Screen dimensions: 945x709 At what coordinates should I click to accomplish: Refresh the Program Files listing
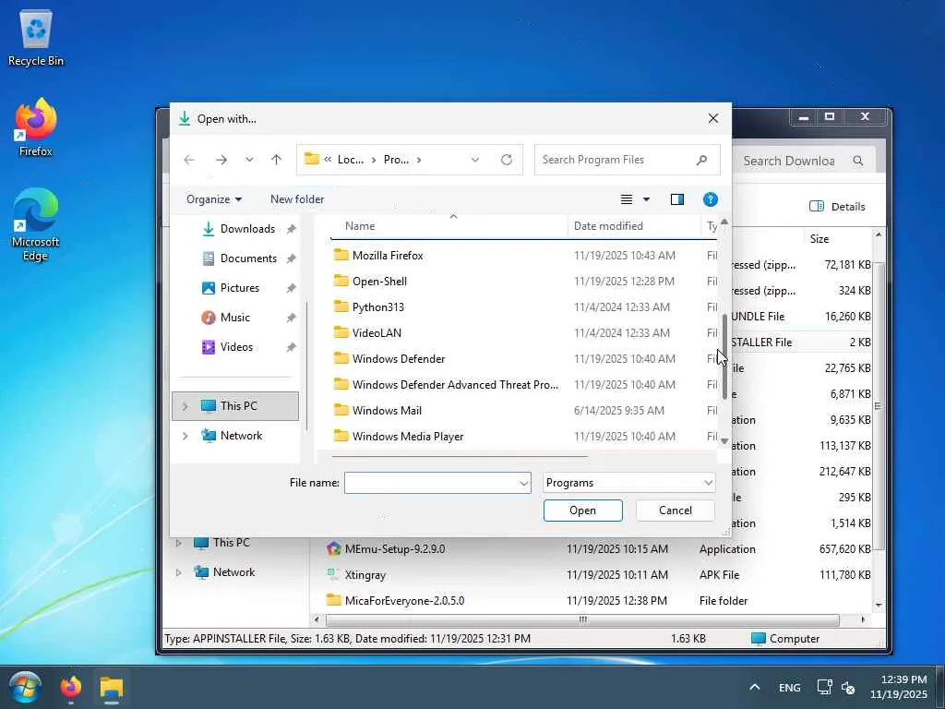point(507,160)
